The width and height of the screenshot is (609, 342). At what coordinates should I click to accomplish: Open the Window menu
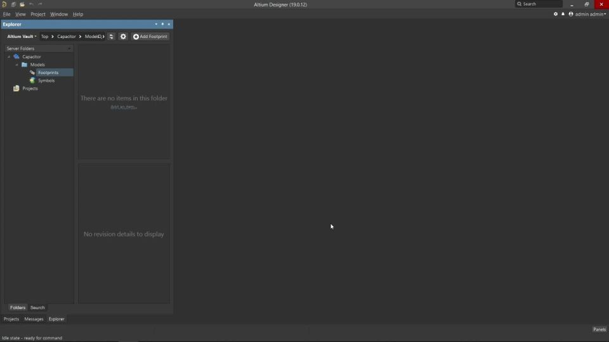click(x=59, y=15)
